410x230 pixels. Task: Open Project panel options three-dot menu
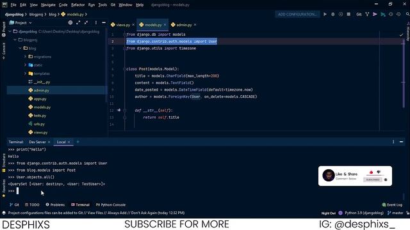pos(95,23)
